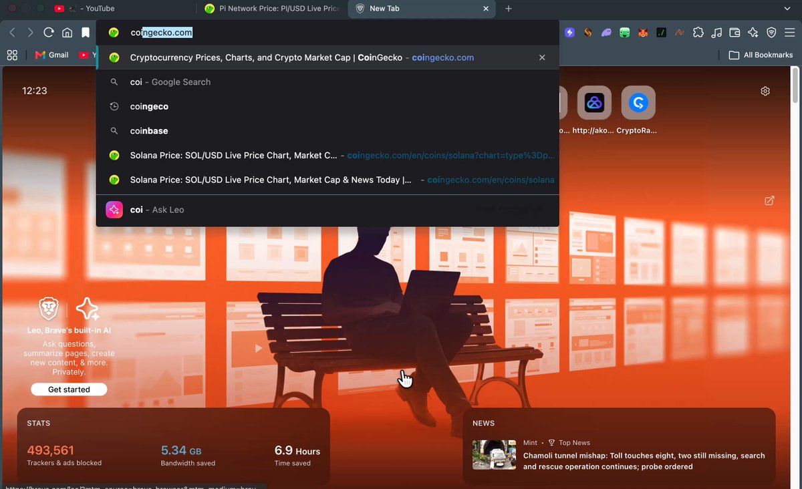Screen dimensions: 802x489
Task: Reload the page with the refresh icon
Action: tap(49, 32)
